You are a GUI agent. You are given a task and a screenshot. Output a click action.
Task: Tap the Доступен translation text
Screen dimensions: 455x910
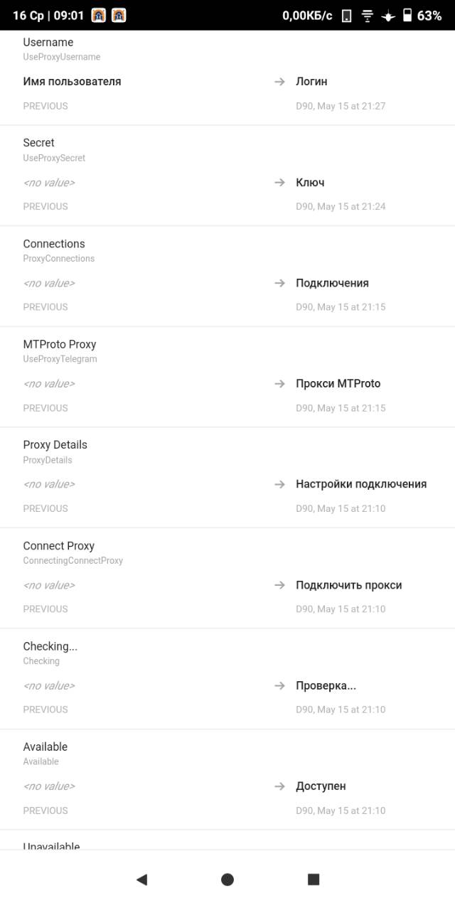(x=321, y=786)
